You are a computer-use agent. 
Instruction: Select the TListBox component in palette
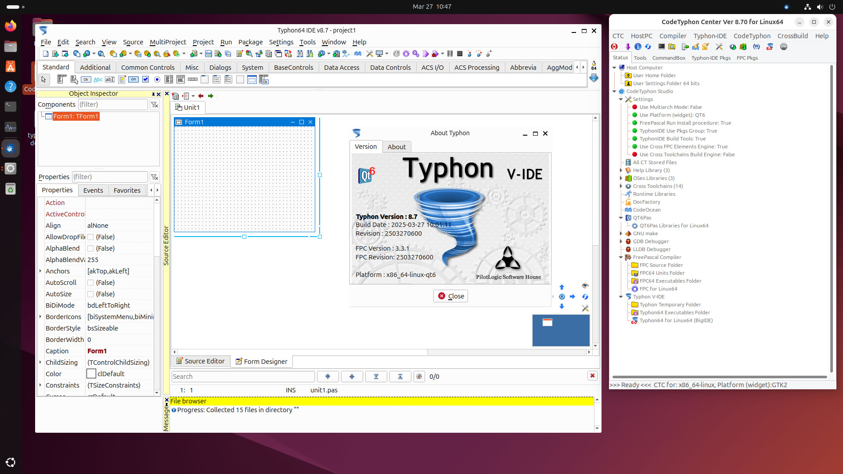169,79
